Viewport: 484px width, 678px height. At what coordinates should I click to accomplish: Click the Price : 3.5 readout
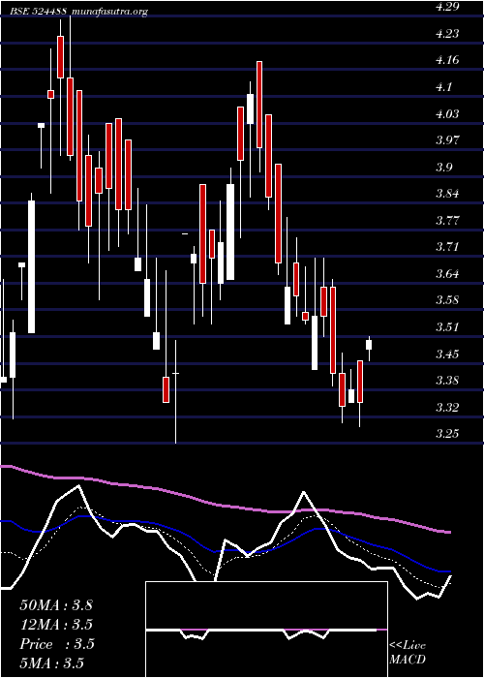[57, 644]
